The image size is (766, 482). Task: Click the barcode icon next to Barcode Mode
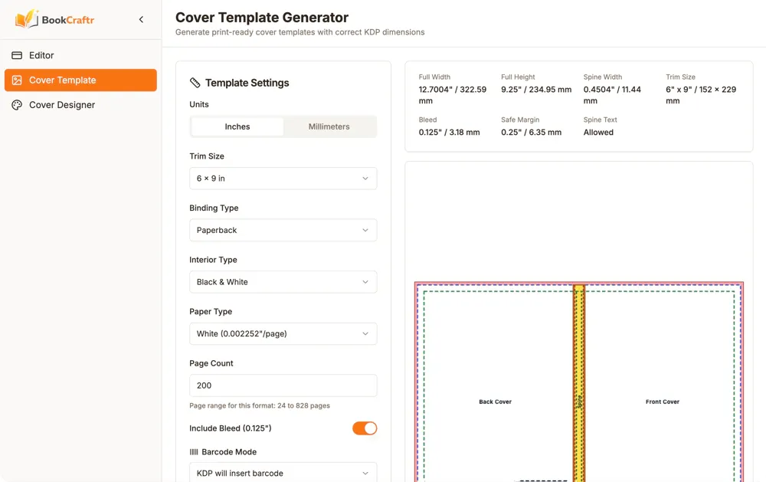(194, 451)
